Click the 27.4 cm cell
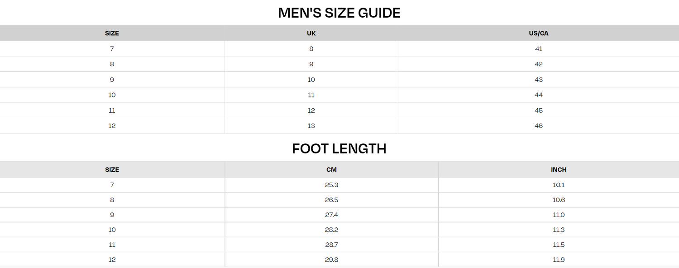This screenshot has width=679, height=268. coord(331,215)
